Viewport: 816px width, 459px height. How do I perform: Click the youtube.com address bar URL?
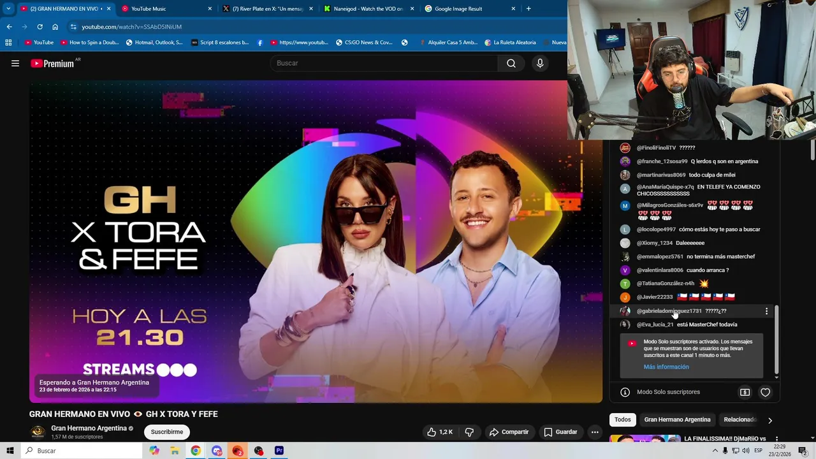tap(131, 27)
